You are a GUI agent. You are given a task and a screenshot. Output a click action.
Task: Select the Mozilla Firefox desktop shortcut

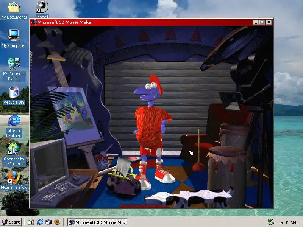pos(14,180)
